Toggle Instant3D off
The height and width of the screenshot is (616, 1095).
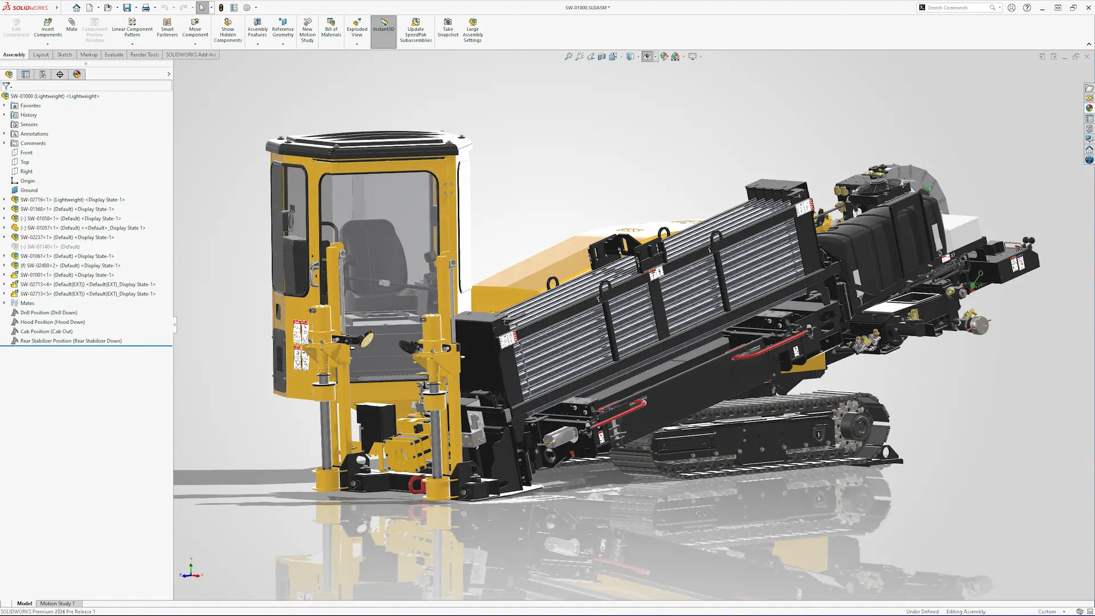383,28
